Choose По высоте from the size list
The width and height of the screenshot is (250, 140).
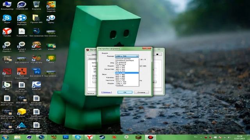pos(127,64)
